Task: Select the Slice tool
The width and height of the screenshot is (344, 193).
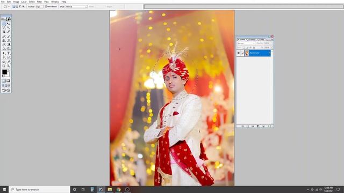Action: tap(9, 32)
